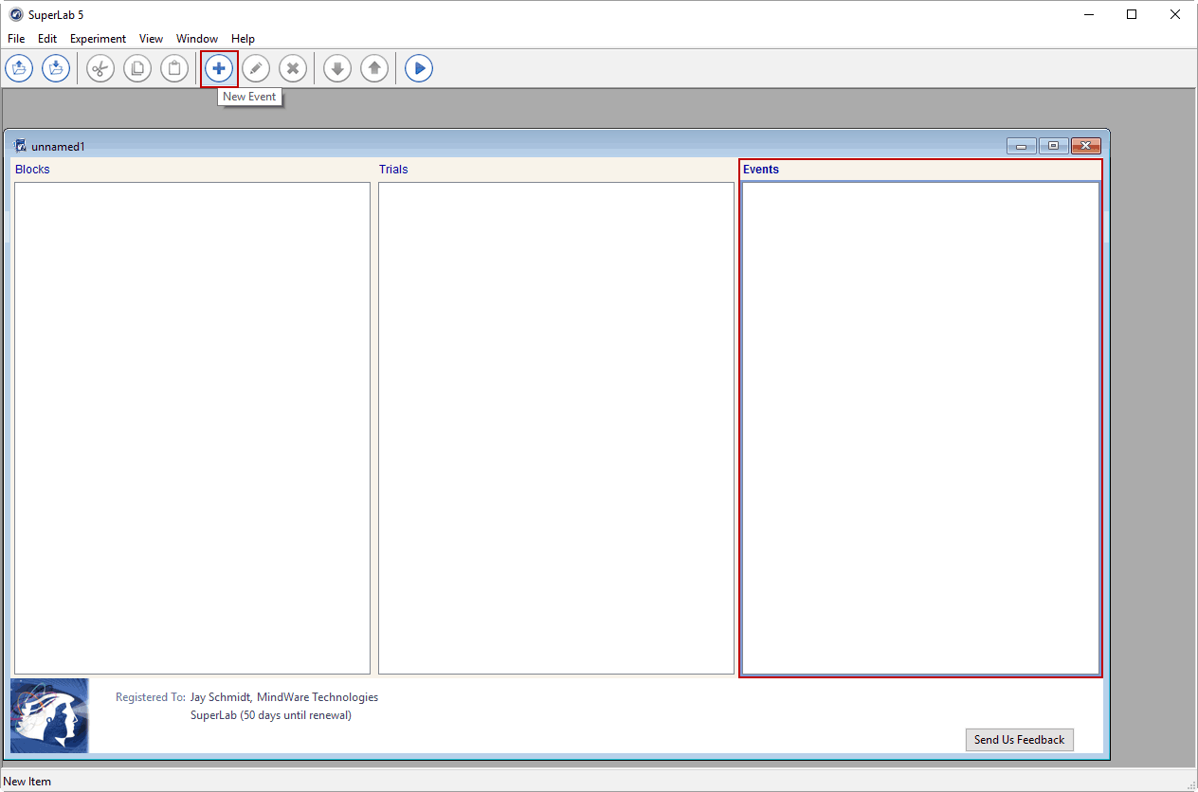The width and height of the screenshot is (1198, 792).
Task: Click the Open experiment toolbar icon
Action: click(x=19, y=68)
